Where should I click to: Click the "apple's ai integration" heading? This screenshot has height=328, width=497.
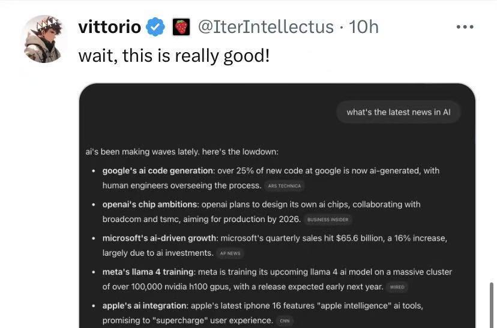tap(145, 306)
